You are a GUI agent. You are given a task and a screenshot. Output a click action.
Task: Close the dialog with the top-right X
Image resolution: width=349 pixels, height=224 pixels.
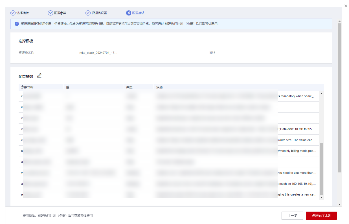pyautogui.click(x=346, y=6)
